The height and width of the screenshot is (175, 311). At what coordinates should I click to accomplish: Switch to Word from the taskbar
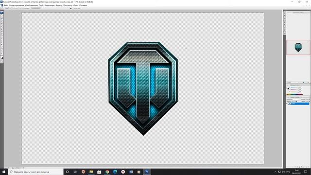tap(131, 172)
